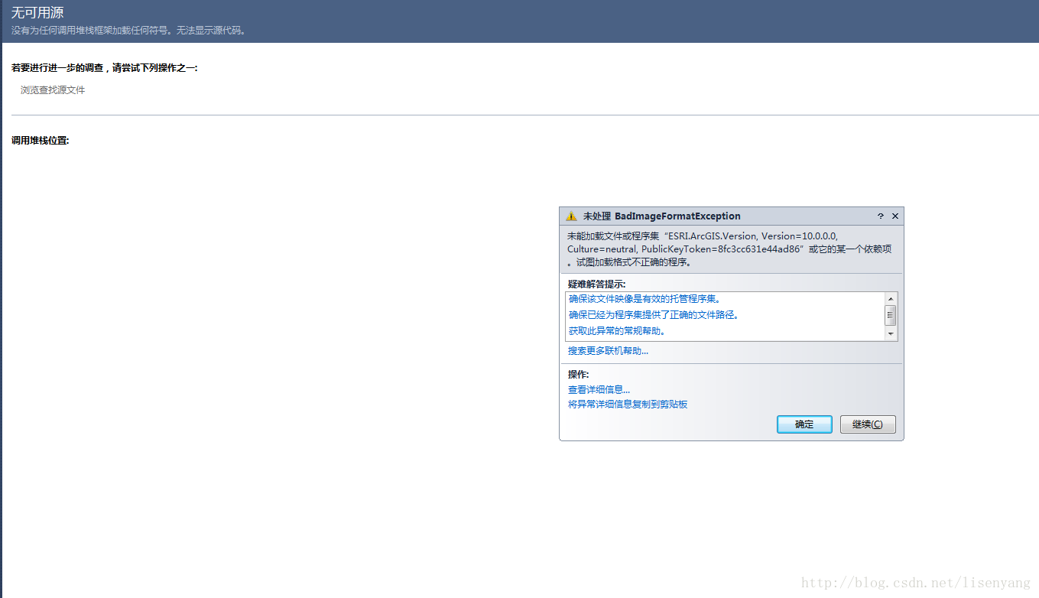Click the yellow warning icon in exception dialog
The height and width of the screenshot is (598, 1039).
572,216
